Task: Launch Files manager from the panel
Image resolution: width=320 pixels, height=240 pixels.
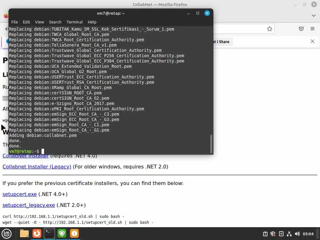Action: coord(24,234)
